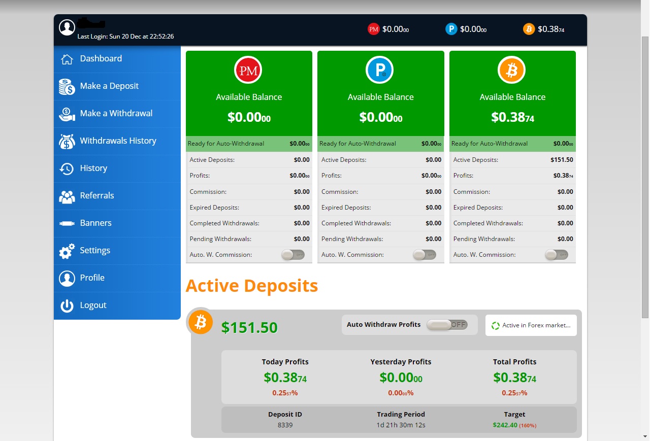Click the Withdrawals History money bag icon
Image resolution: width=650 pixels, height=441 pixels.
coord(67,141)
